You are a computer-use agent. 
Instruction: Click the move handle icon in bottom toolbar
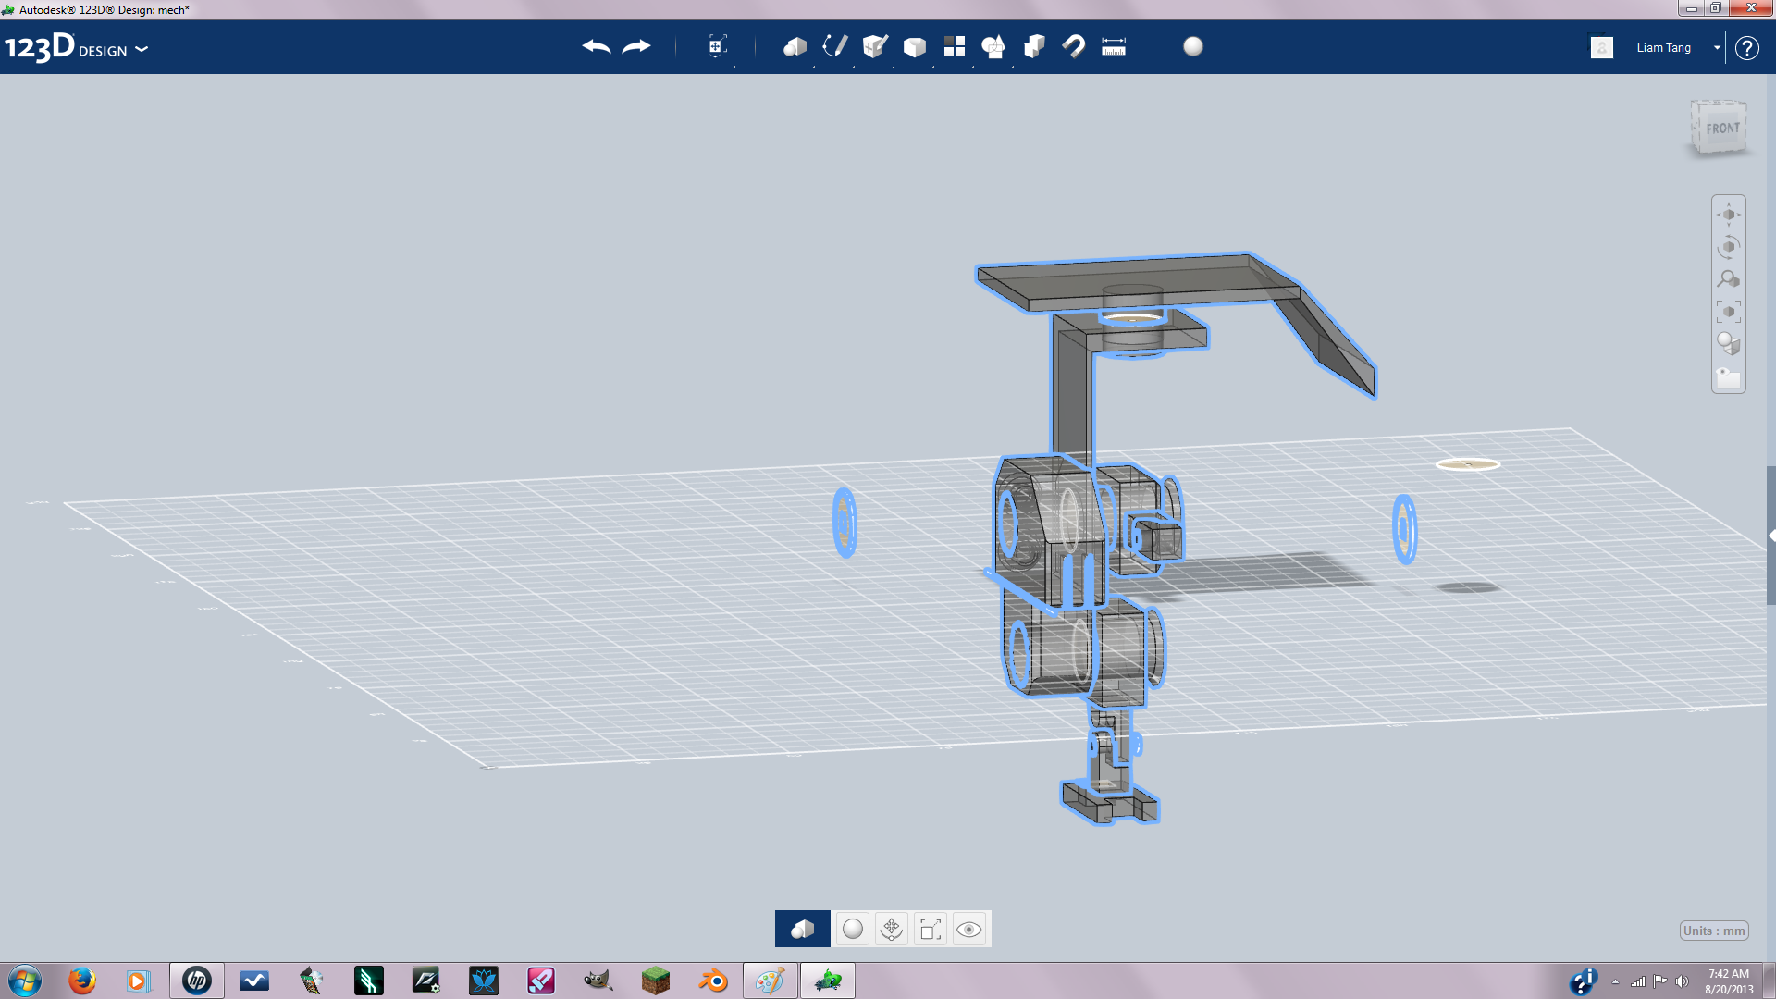pyautogui.click(x=892, y=929)
